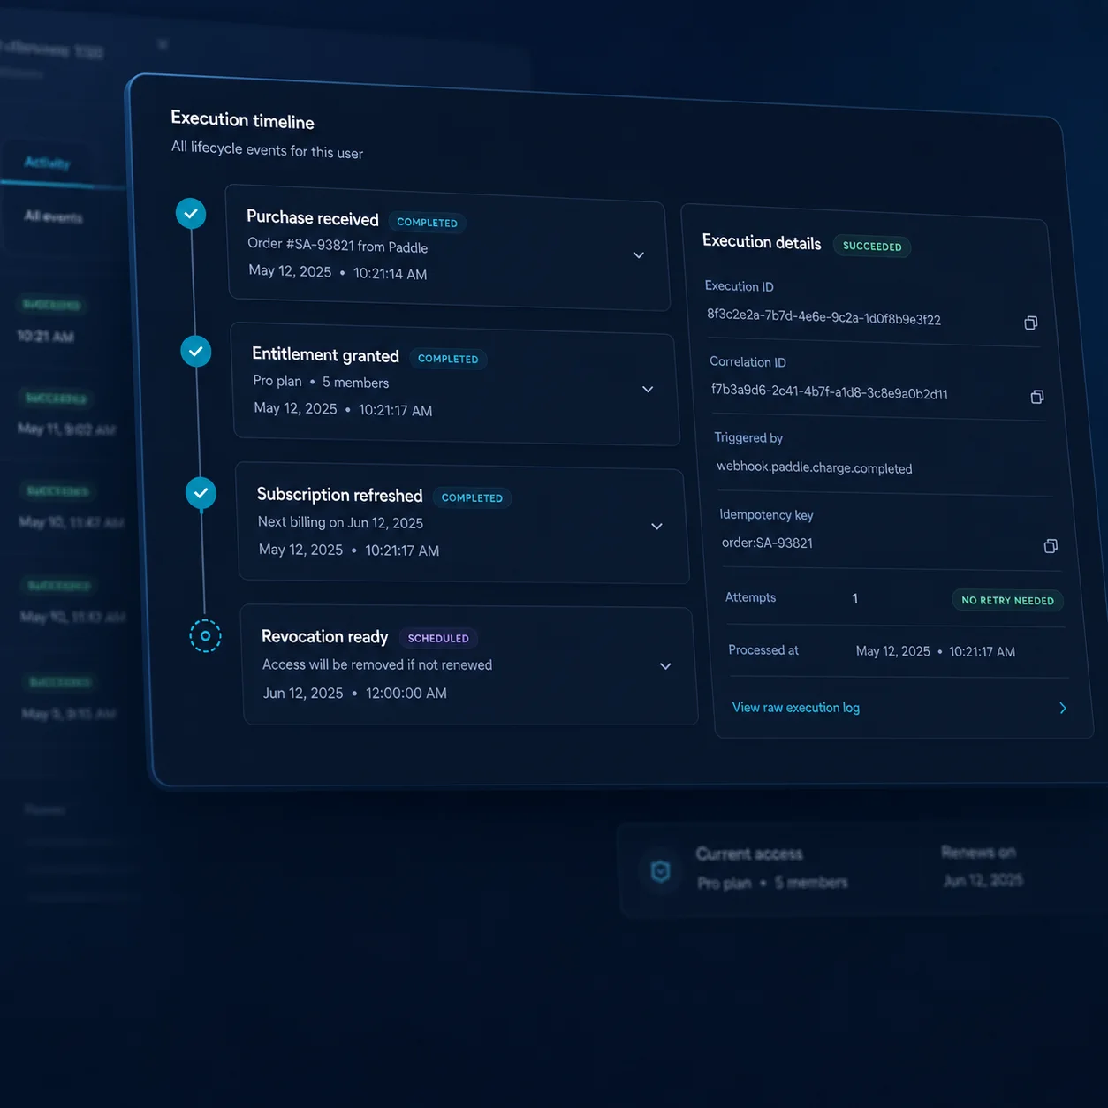Copy the Execution ID value
This screenshot has width=1108, height=1108.
[x=1030, y=323]
